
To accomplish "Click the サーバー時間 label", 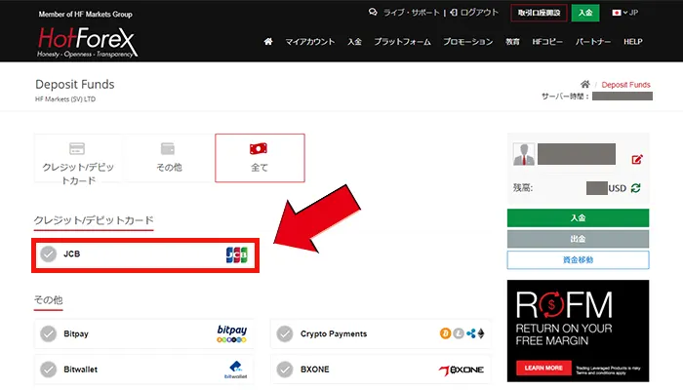I will pos(565,97).
